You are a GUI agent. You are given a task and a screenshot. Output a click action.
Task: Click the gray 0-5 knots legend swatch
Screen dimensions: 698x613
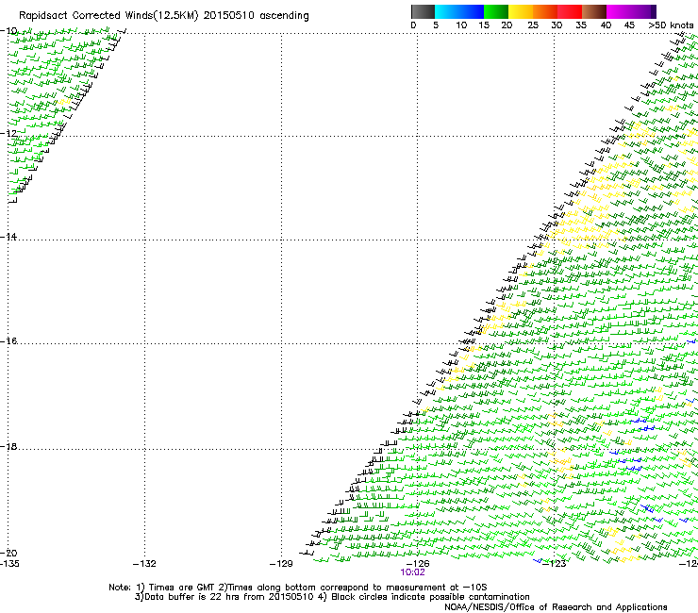pyautogui.click(x=423, y=11)
